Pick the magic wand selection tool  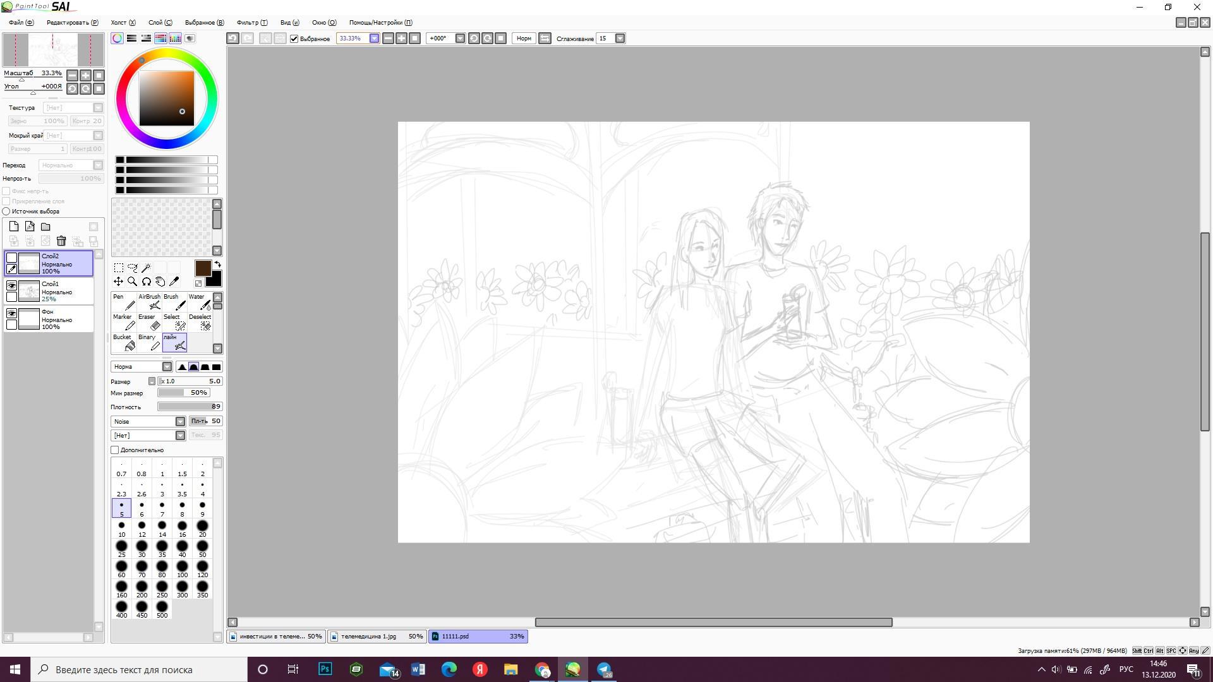(x=146, y=268)
